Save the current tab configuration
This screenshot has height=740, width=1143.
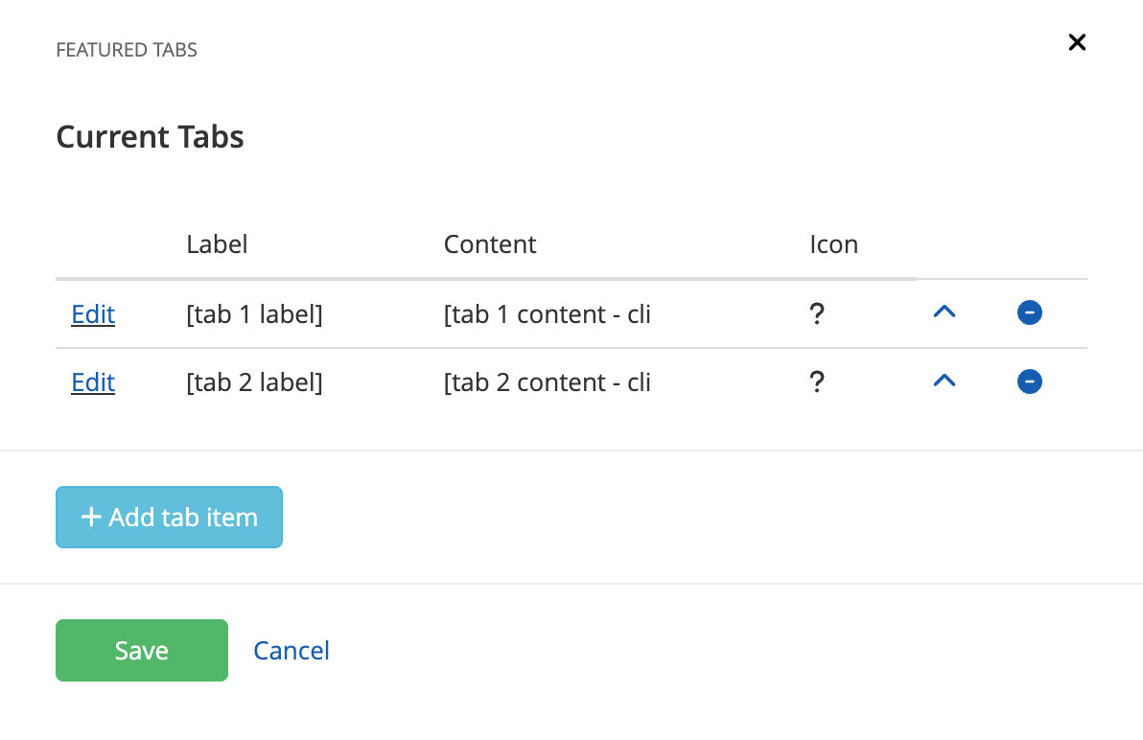point(141,650)
